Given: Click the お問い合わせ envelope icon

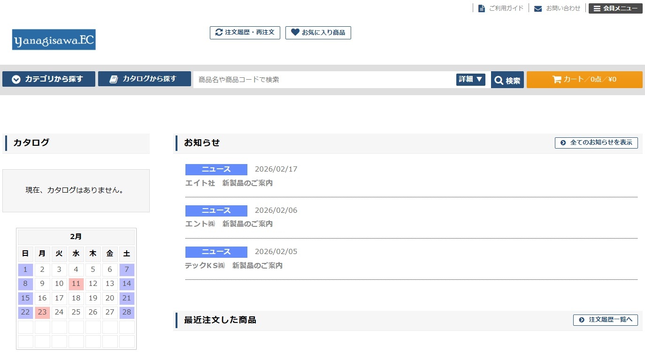Looking at the screenshot, I should tap(538, 8).
